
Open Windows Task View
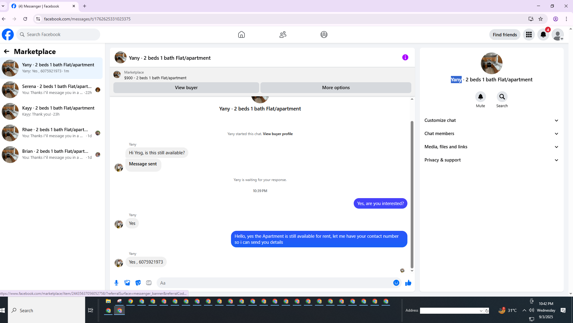tap(91, 310)
